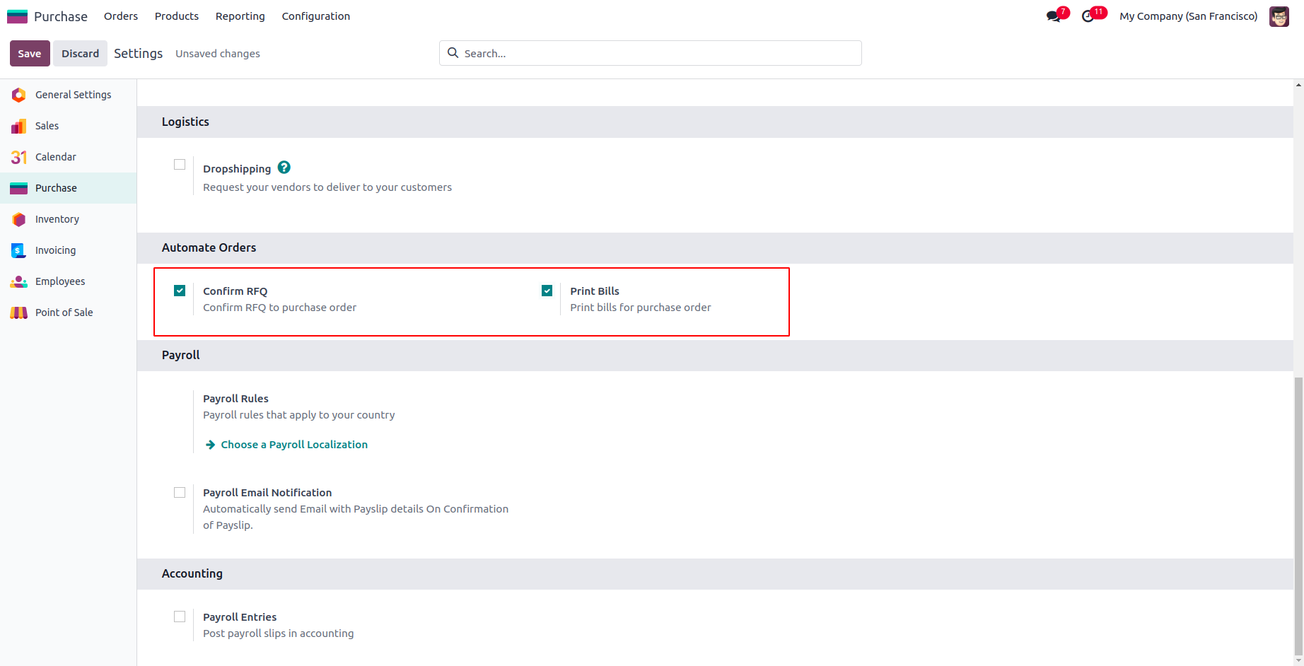Click the Dropshipping help question icon
Viewport: 1304px width, 666px height.
coord(284,168)
